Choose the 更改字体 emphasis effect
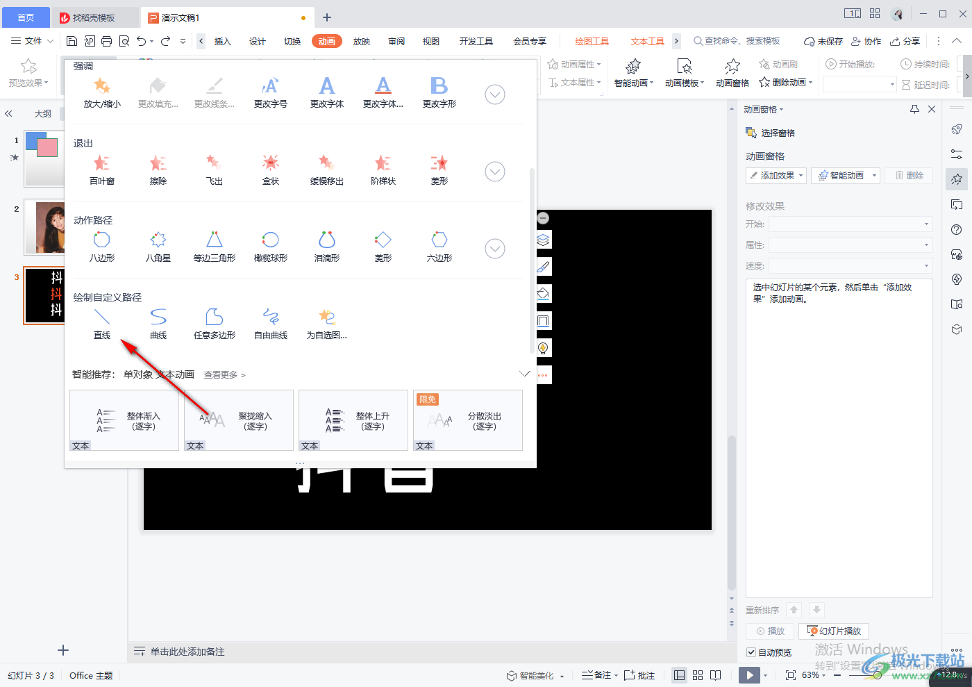The height and width of the screenshot is (687, 972). pyautogui.click(x=326, y=93)
